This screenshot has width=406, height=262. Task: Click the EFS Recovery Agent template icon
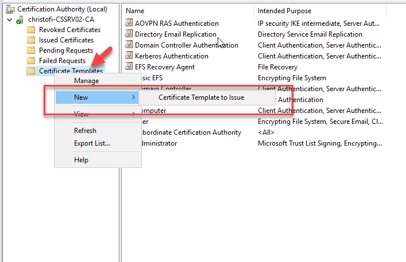(129, 67)
